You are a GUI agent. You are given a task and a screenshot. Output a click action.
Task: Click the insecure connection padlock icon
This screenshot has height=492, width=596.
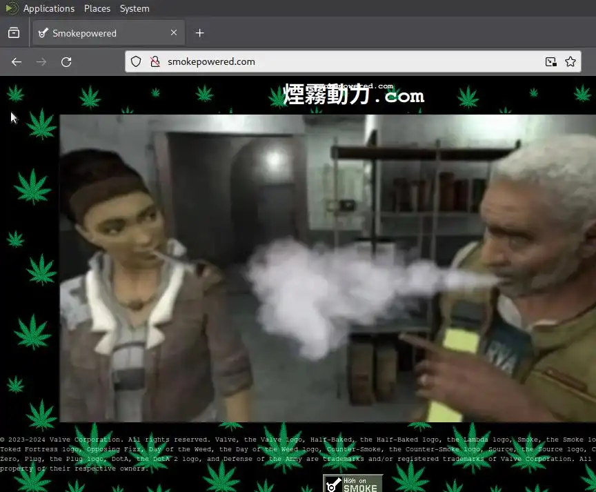coord(155,61)
